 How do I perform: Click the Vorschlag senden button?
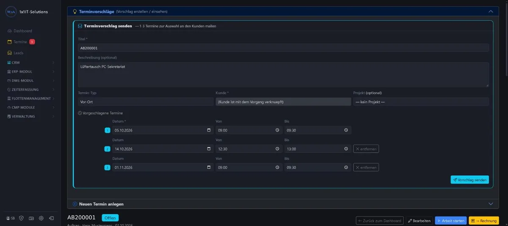pyautogui.click(x=470, y=180)
